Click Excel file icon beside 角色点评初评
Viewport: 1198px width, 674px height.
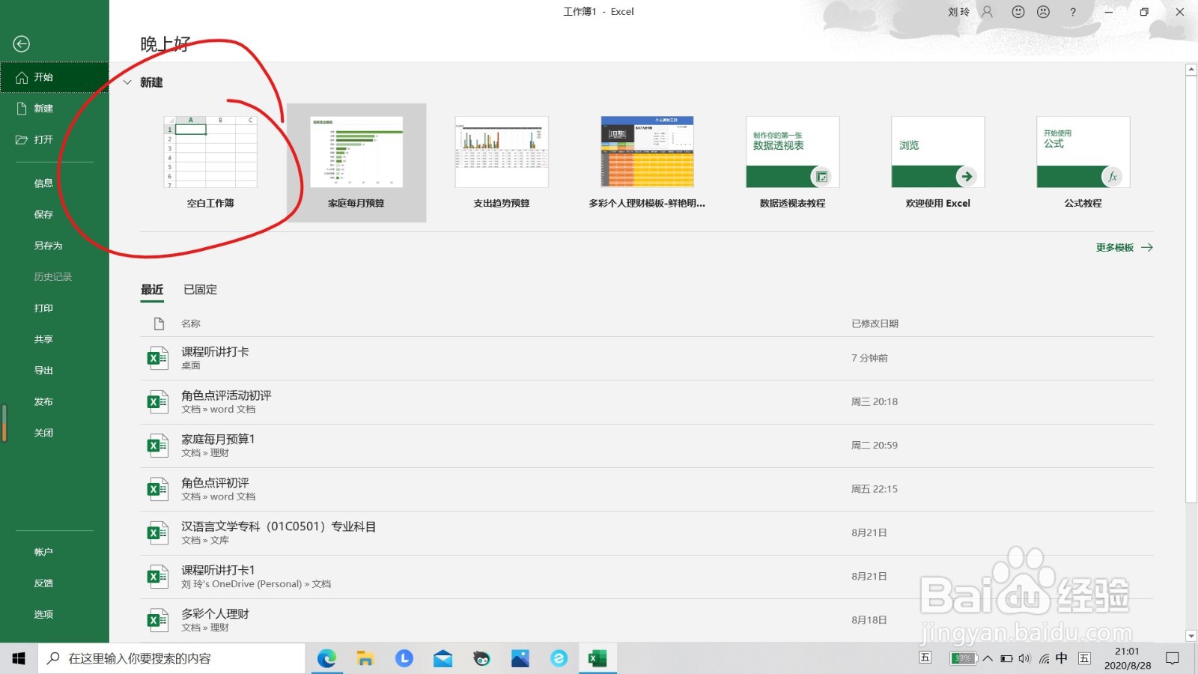click(157, 490)
